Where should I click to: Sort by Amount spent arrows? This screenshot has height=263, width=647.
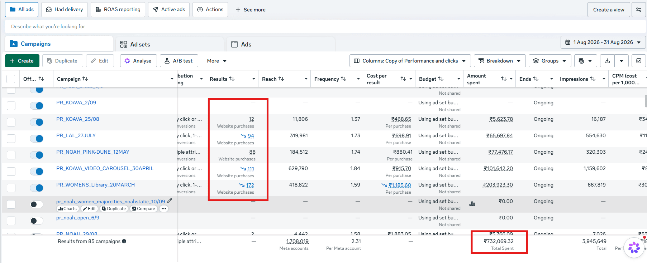tap(504, 79)
